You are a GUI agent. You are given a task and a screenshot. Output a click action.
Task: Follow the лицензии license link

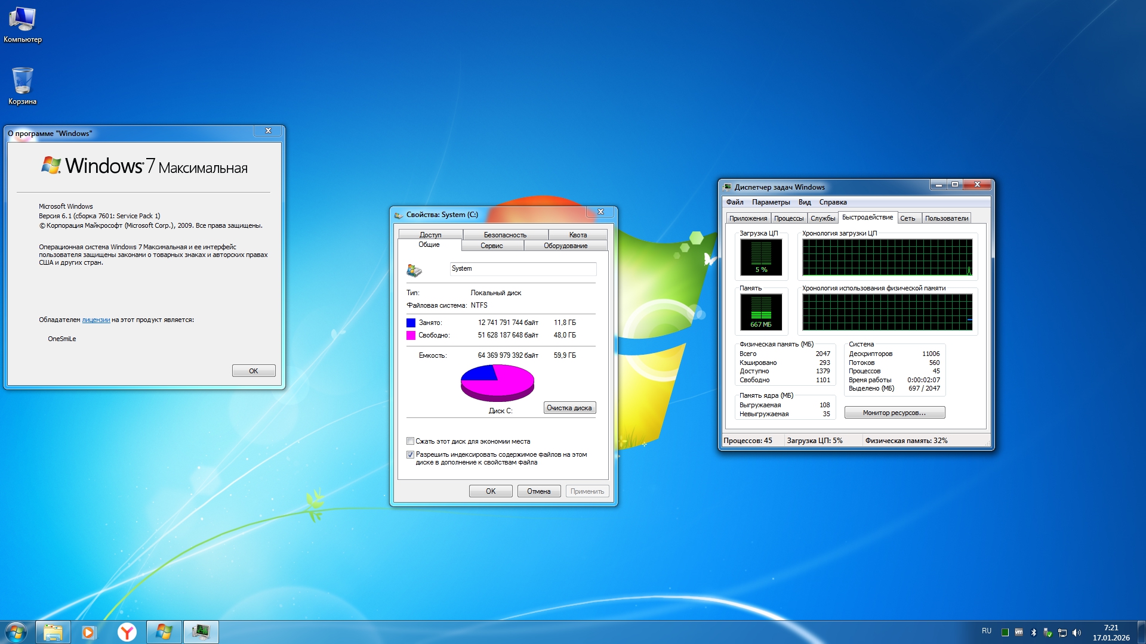95,320
